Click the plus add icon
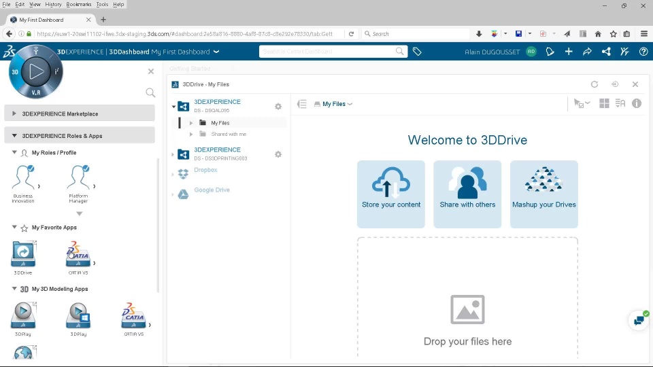 tap(569, 52)
